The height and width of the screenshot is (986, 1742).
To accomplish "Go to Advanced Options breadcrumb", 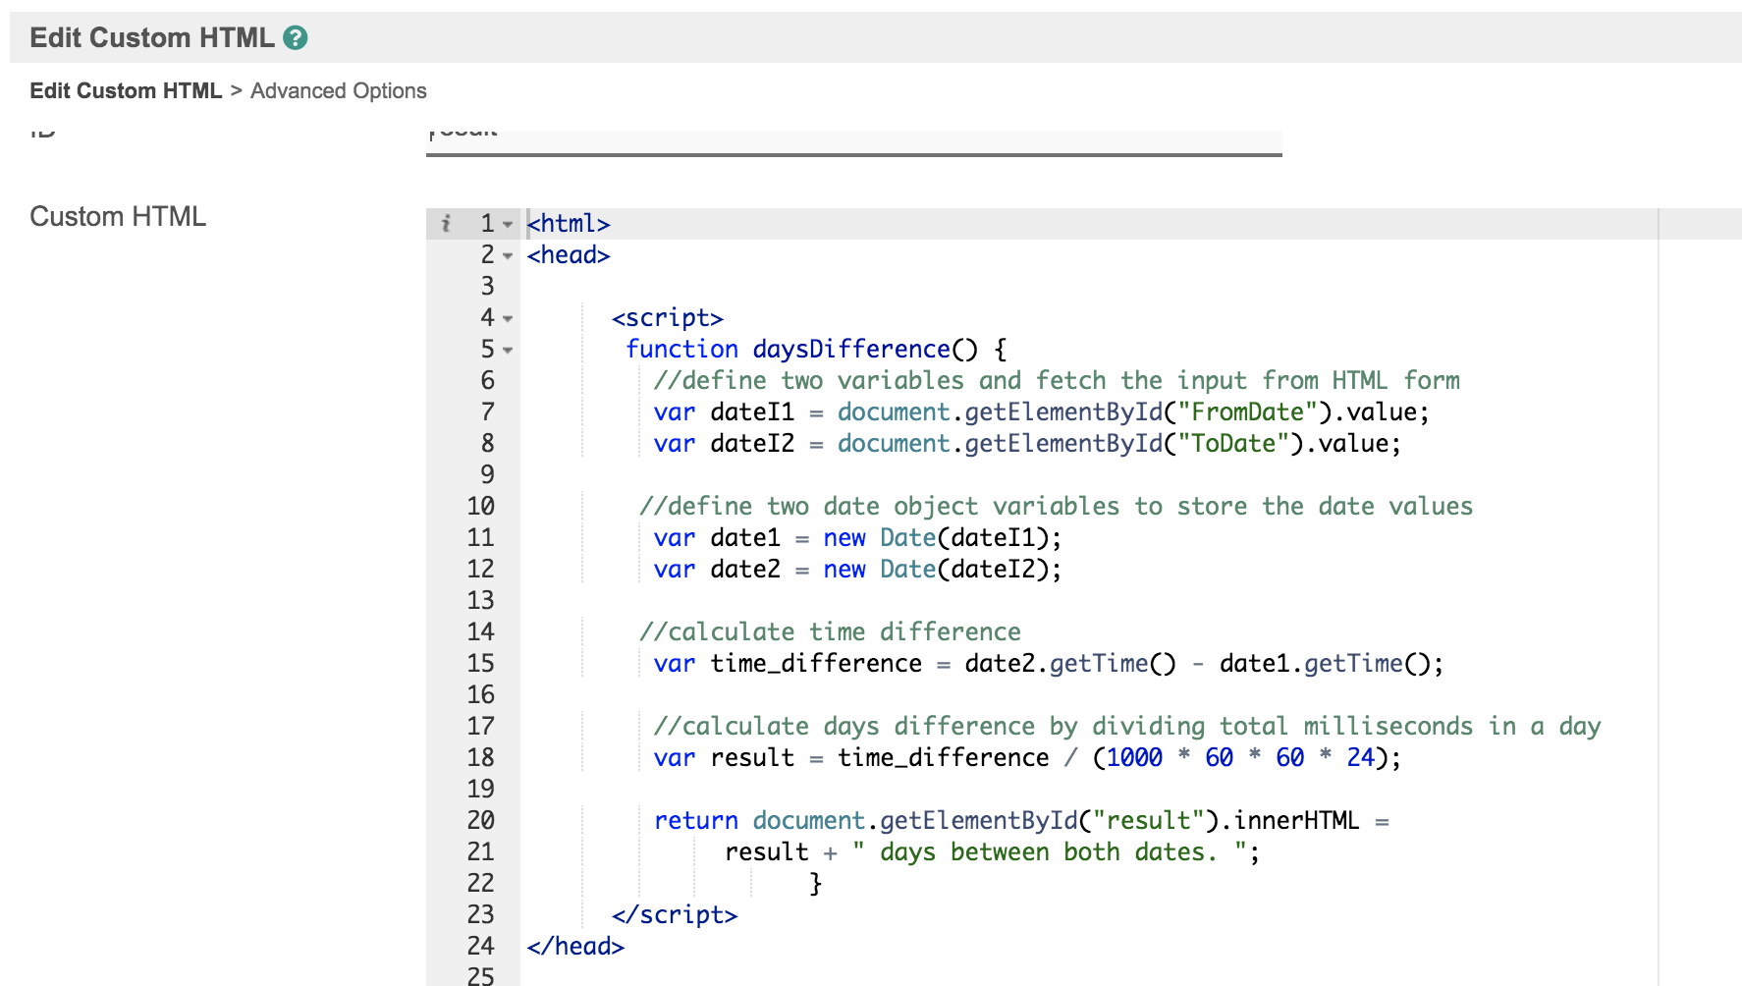I will [x=338, y=91].
